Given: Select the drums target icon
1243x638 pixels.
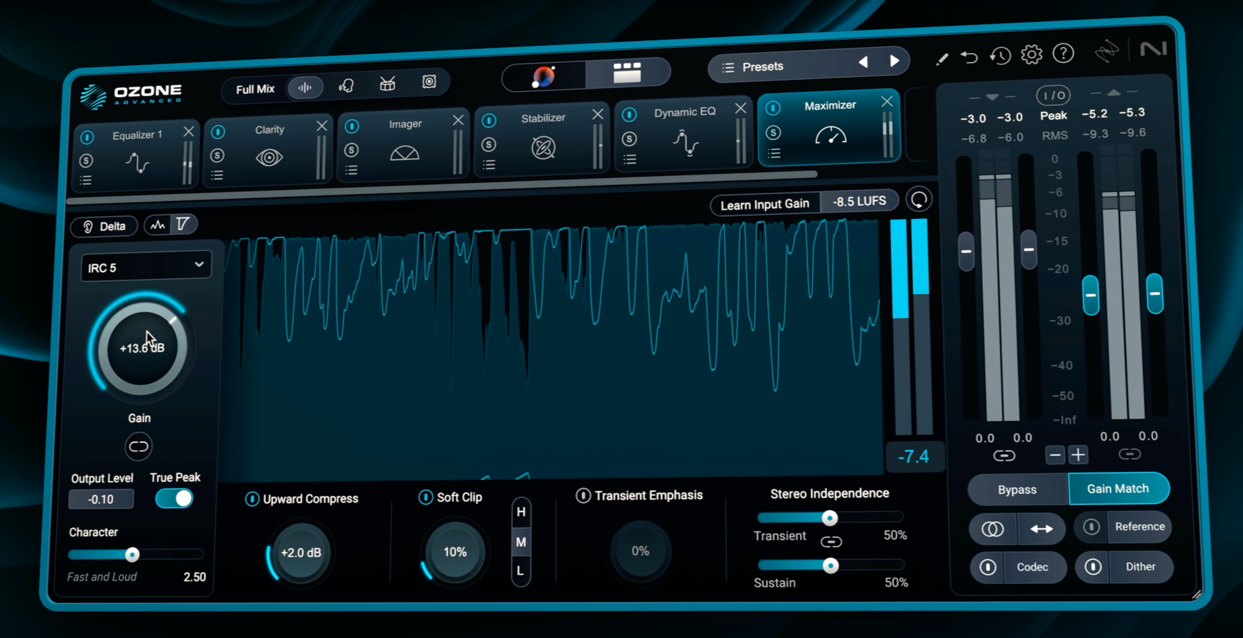Looking at the screenshot, I should pos(387,83).
